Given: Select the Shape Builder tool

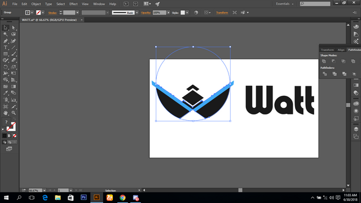Looking at the screenshot, I should 5,80.
